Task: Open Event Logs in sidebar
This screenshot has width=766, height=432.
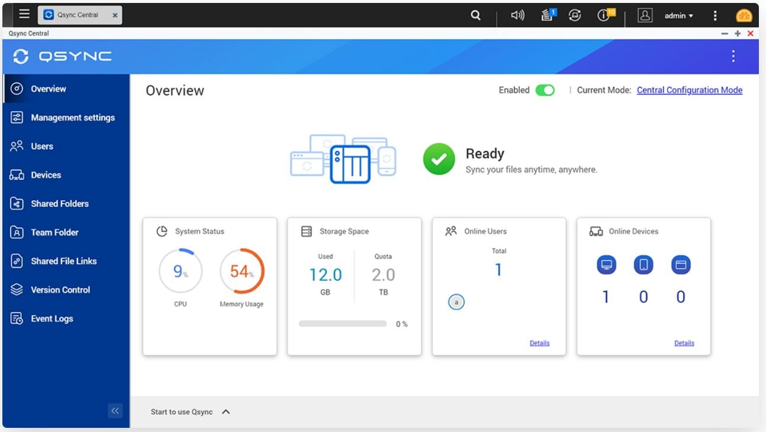Action: tap(66, 318)
